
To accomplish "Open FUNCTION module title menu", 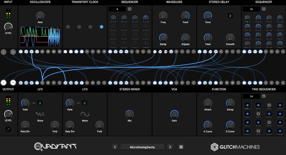I will [219, 89].
